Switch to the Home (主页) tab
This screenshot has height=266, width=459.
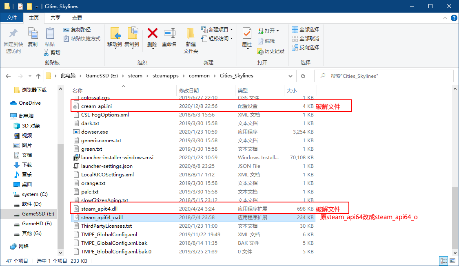tap(34, 18)
